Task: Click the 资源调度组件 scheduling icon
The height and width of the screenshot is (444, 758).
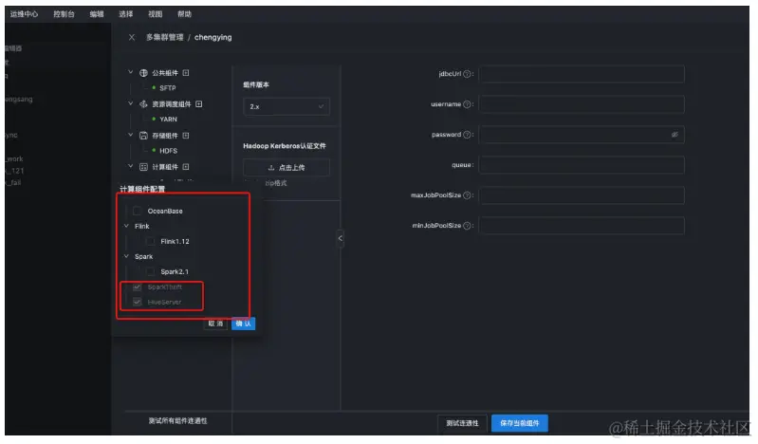Action: coord(143,104)
